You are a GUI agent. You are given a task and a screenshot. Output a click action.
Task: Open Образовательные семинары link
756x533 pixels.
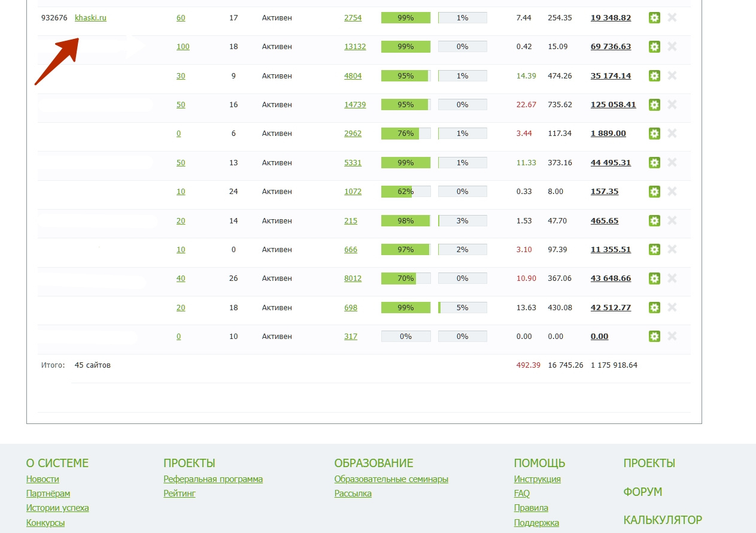tap(391, 479)
